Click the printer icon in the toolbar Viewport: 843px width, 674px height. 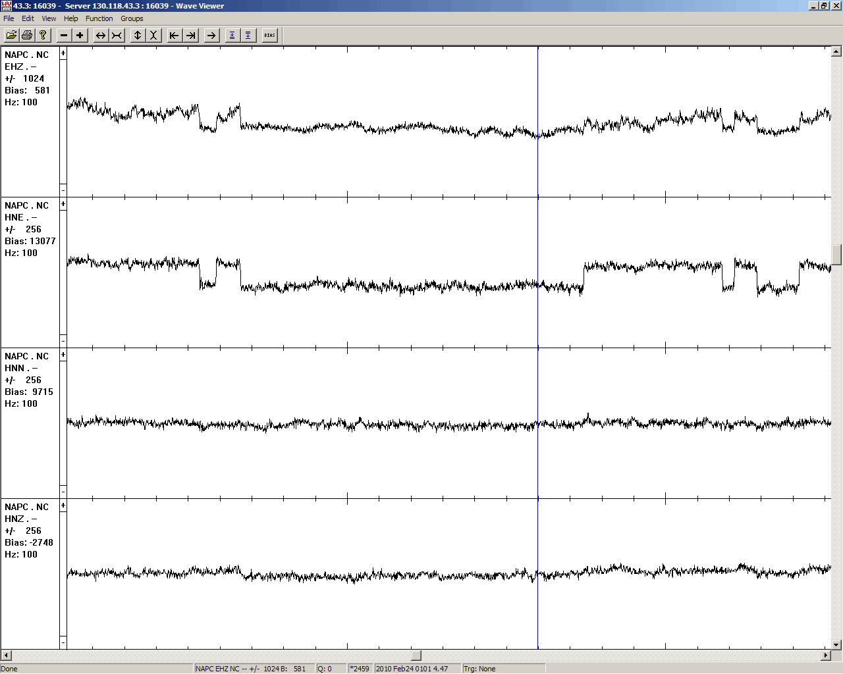coord(27,35)
